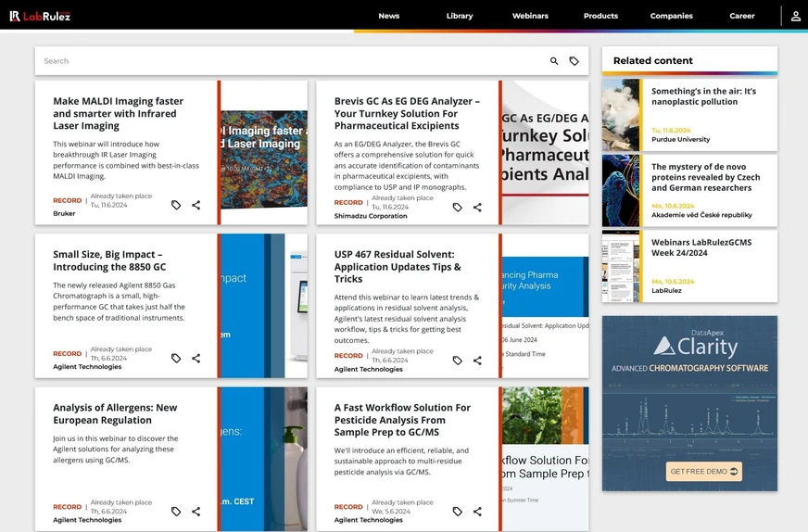Click tag icon on Brevis GC card

pos(458,208)
